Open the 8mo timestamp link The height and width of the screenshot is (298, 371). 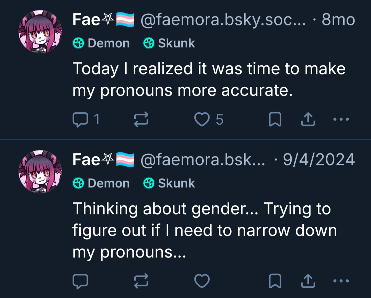tap(338, 21)
